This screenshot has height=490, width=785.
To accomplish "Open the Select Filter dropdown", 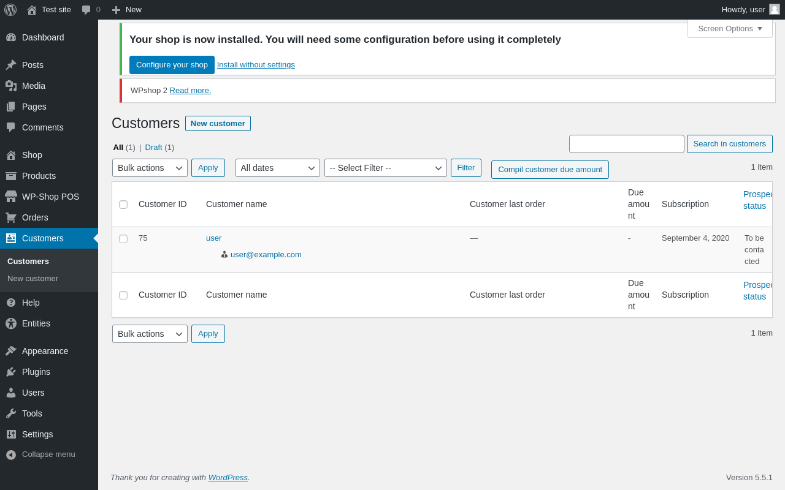I will click(386, 168).
